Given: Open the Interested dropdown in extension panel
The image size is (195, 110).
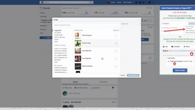Looking at the screenshot, I should [166, 24].
